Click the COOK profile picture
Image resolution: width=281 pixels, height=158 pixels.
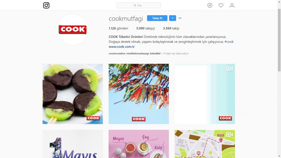point(72,30)
